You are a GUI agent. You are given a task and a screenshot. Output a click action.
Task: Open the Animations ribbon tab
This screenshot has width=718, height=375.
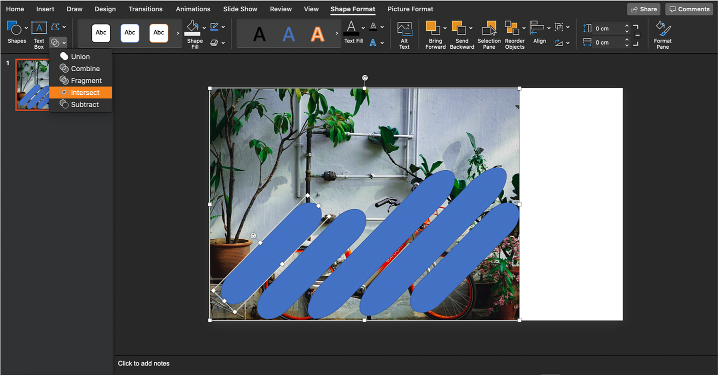(x=193, y=9)
